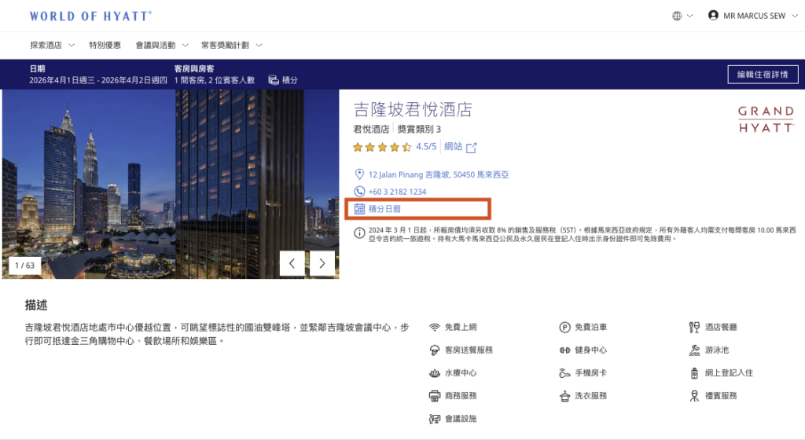Click the 健身中心 dumbbell icon
The width and height of the screenshot is (805, 440).
[x=564, y=350]
